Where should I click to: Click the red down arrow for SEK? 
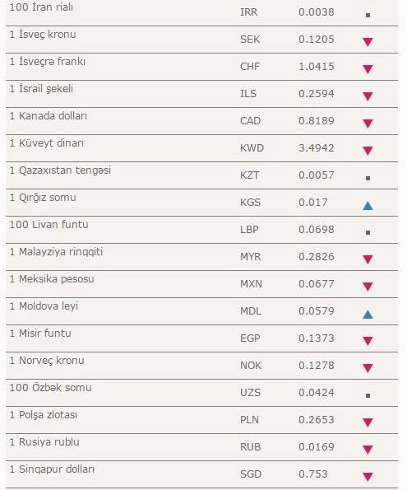[x=368, y=41]
